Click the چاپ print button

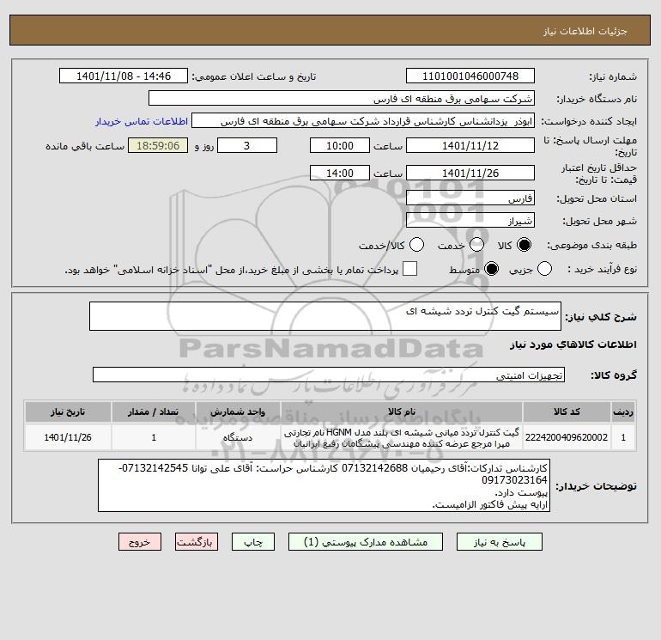[x=253, y=542]
